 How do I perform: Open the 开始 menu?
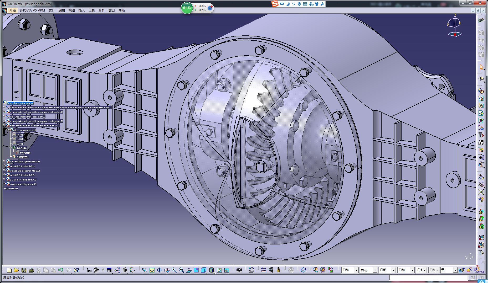click(x=12, y=10)
